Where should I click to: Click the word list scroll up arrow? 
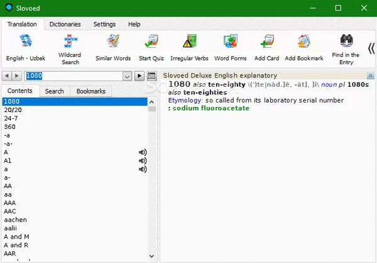coord(151,102)
